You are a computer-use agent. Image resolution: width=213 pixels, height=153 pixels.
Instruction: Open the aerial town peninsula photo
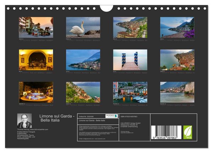(130, 27)
